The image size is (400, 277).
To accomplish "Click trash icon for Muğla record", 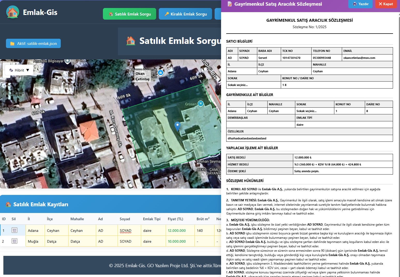I will click(14, 241).
